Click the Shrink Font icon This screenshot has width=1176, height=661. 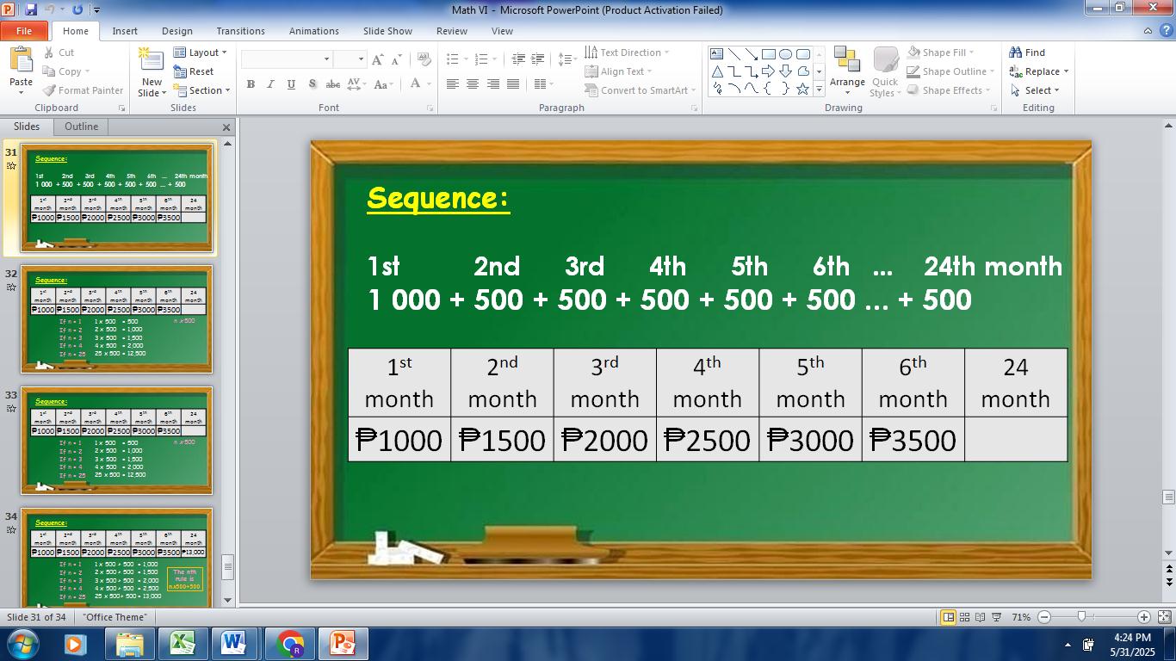pos(396,59)
